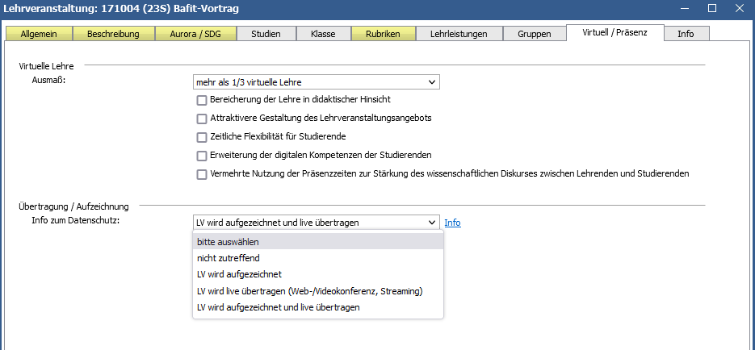Select 'LV wird aufgezeichnet' option
The image size is (755, 350).
(x=234, y=274)
